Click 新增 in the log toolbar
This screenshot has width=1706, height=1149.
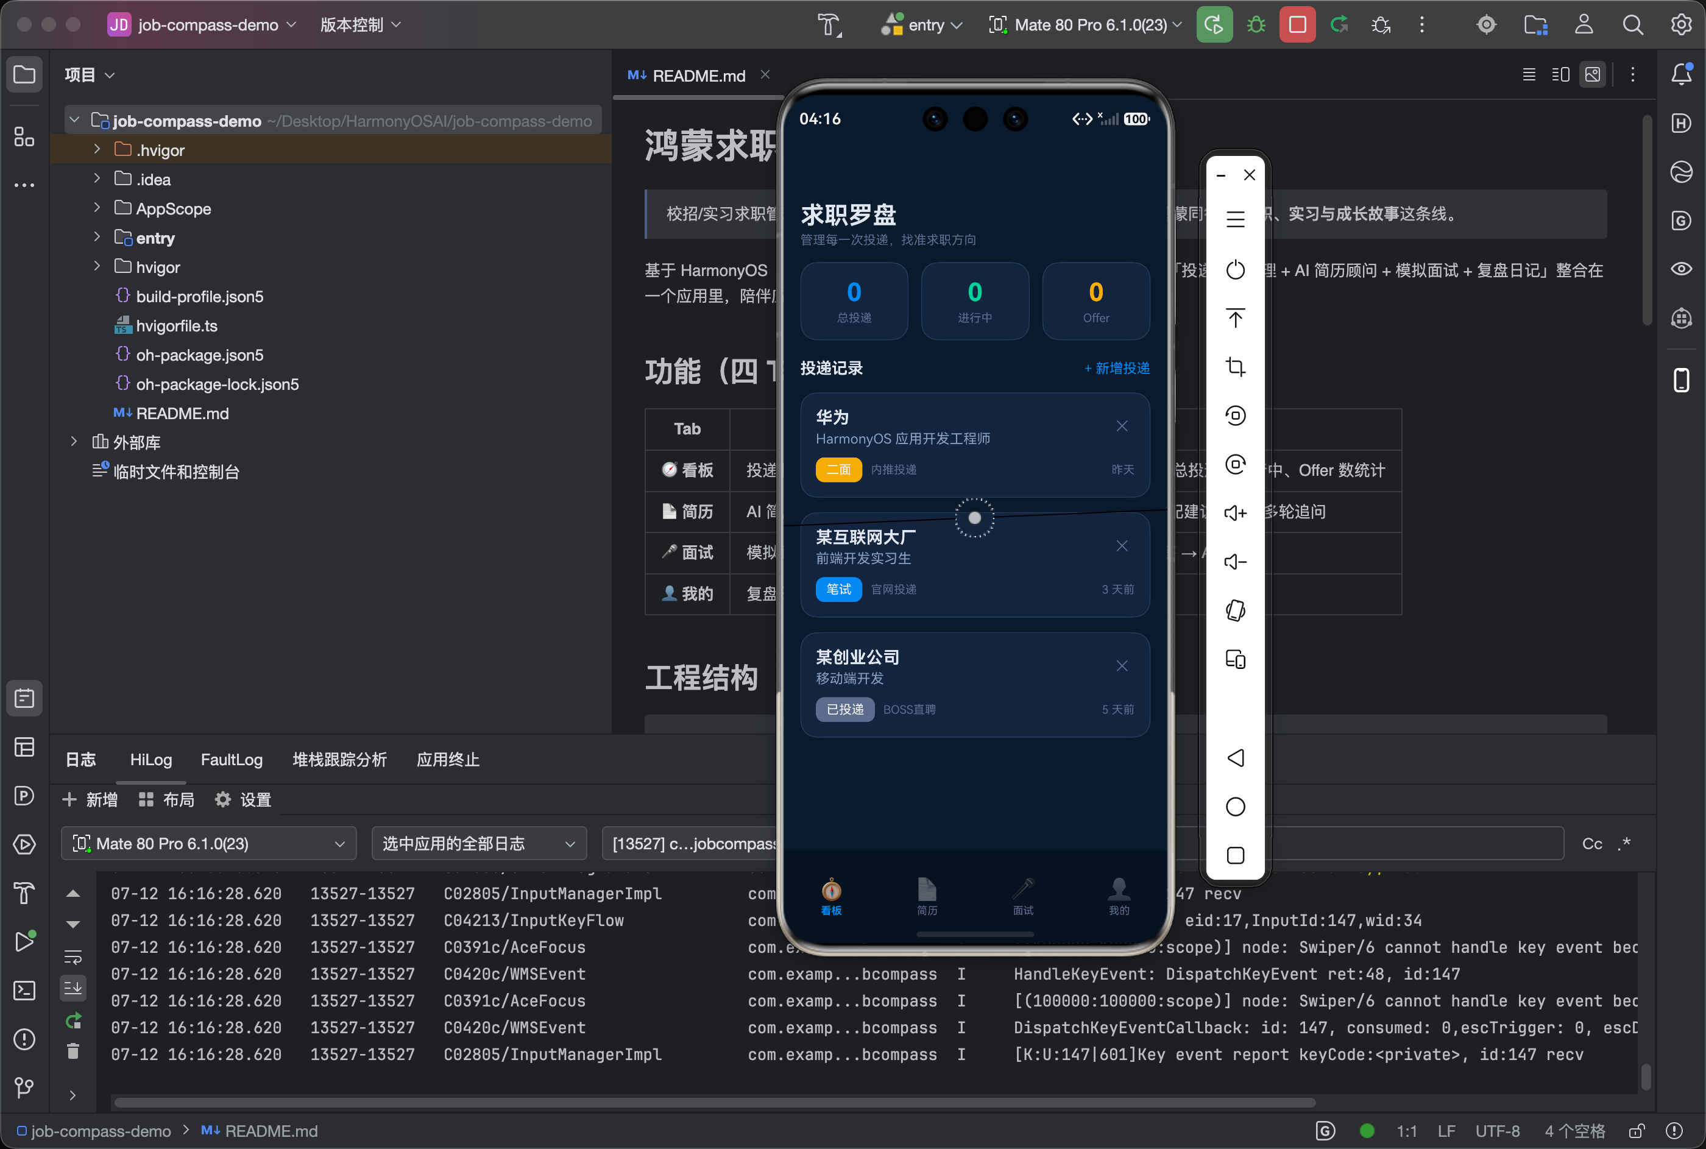click(x=90, y=799)
